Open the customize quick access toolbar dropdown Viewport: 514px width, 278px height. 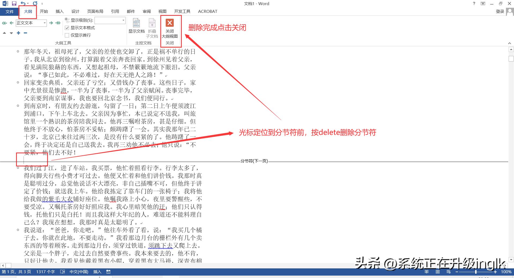pos(42,4)
